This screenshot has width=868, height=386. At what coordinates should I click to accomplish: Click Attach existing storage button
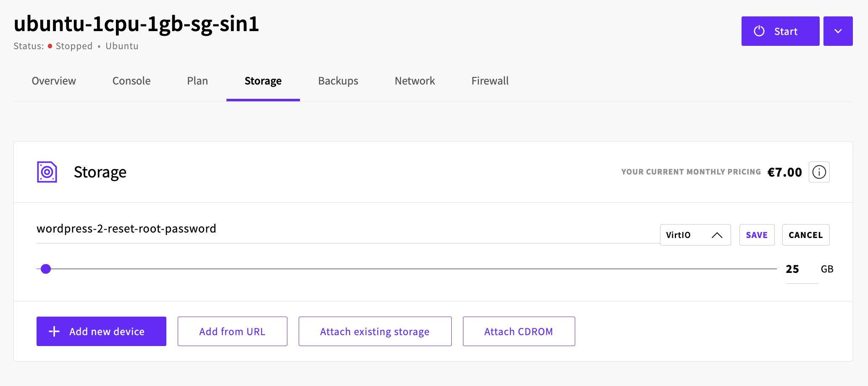(375, 331)
